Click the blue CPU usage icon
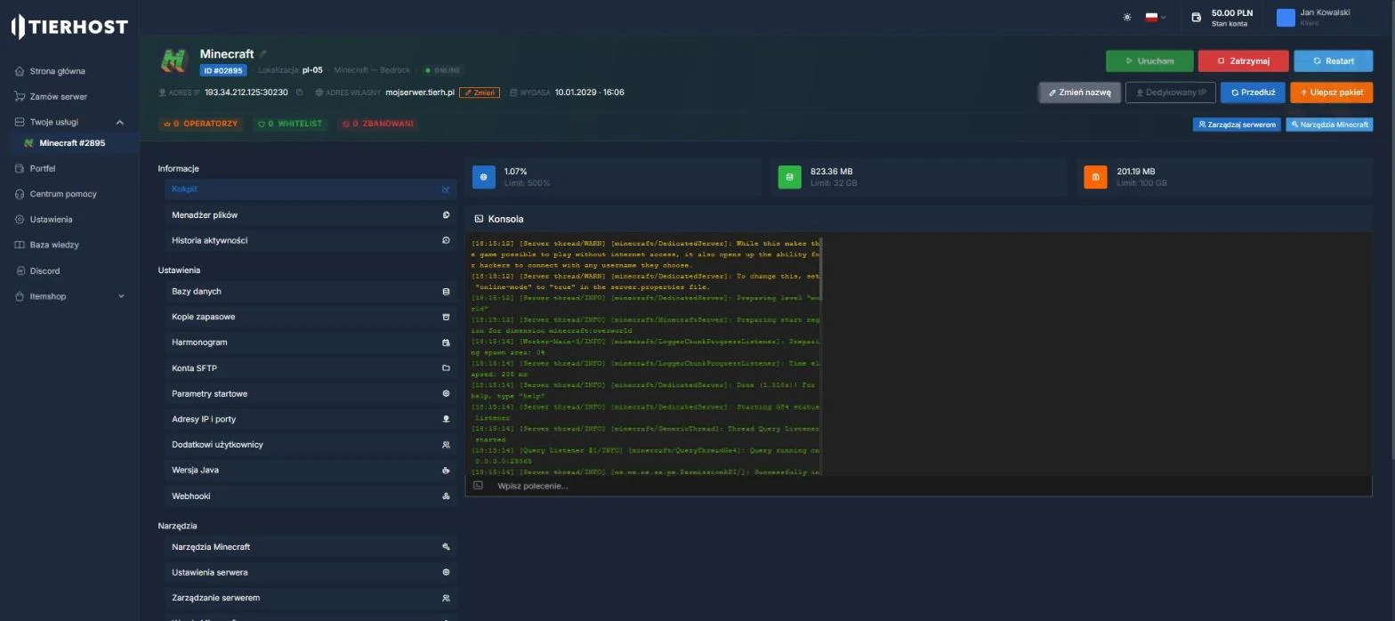1395x621 pixels. pyautogui.click(x=484, y=177)
